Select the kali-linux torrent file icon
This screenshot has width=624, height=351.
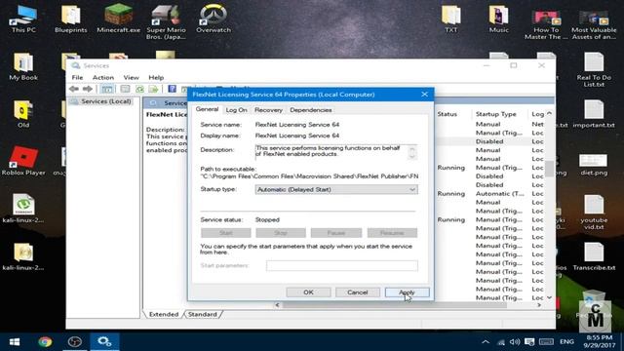pyautogui.click(x=23, y=208)
